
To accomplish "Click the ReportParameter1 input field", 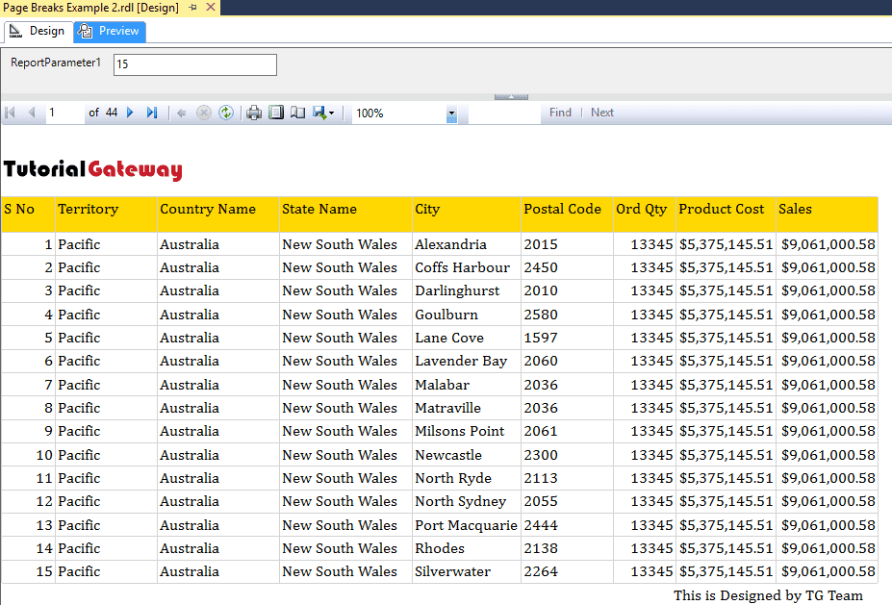I will pyautogui.click(x=194, y=64).
